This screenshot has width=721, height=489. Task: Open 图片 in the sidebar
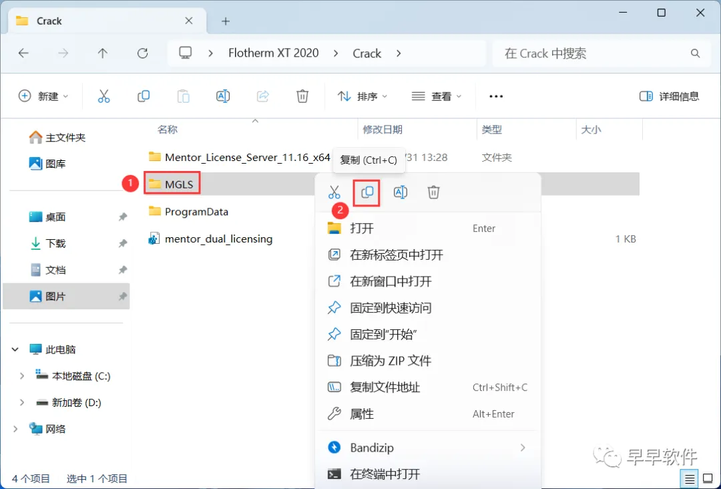click(x=66, y=296)
